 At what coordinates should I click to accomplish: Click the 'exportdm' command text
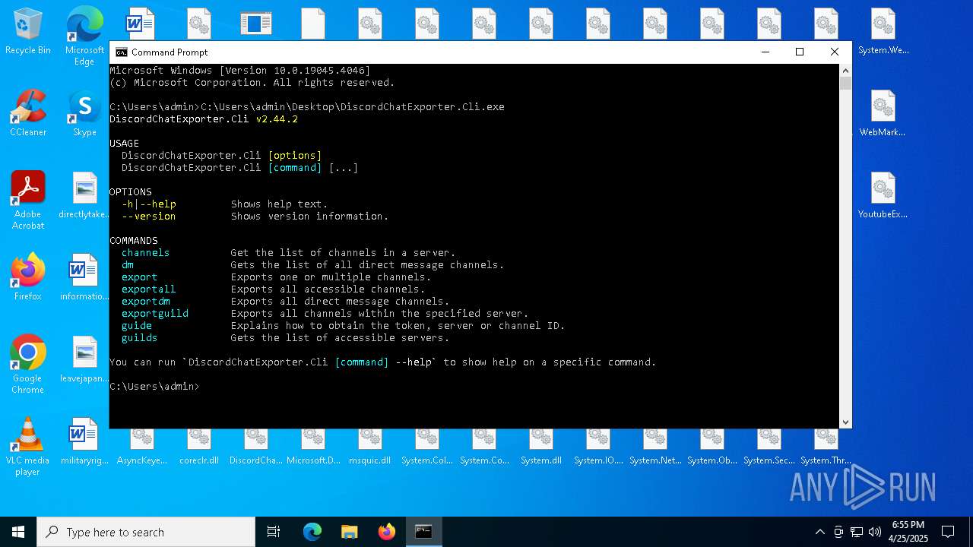click(146, 302)
